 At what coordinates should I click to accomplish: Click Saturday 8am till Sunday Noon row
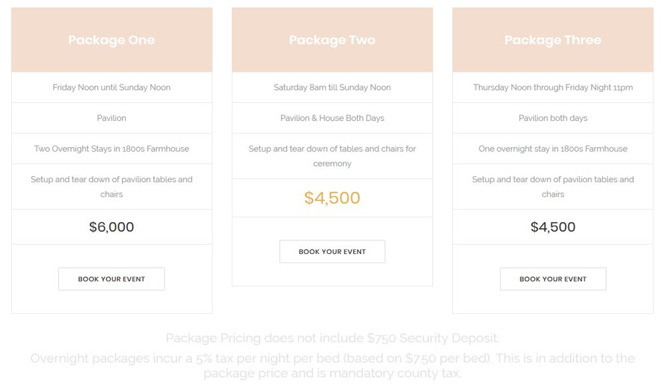[332, 87]
